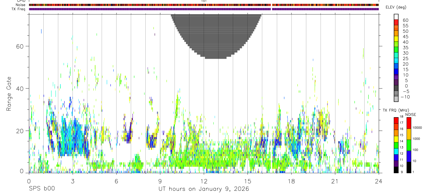Click the '30' value on ELEV colorbar

406,53
